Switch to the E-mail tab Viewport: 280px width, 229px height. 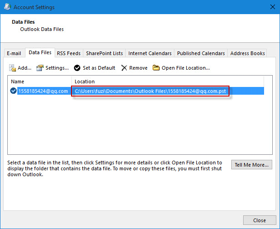(x=14, y=53)
